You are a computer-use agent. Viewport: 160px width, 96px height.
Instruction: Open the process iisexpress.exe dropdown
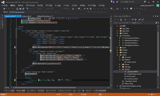34,12
